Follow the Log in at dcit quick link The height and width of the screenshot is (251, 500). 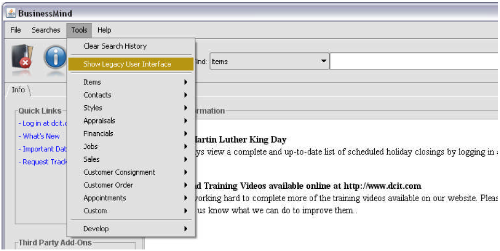point(43,123)
